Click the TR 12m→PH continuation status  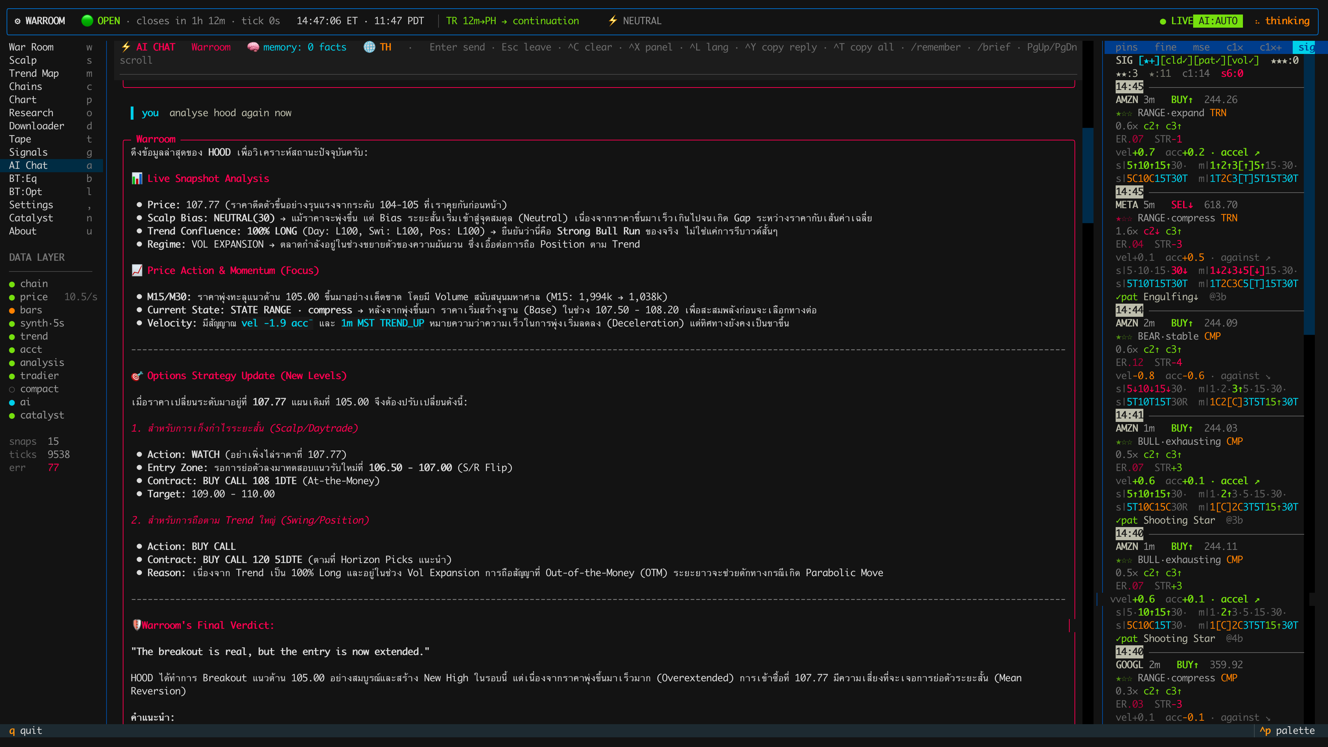(513, 21)
